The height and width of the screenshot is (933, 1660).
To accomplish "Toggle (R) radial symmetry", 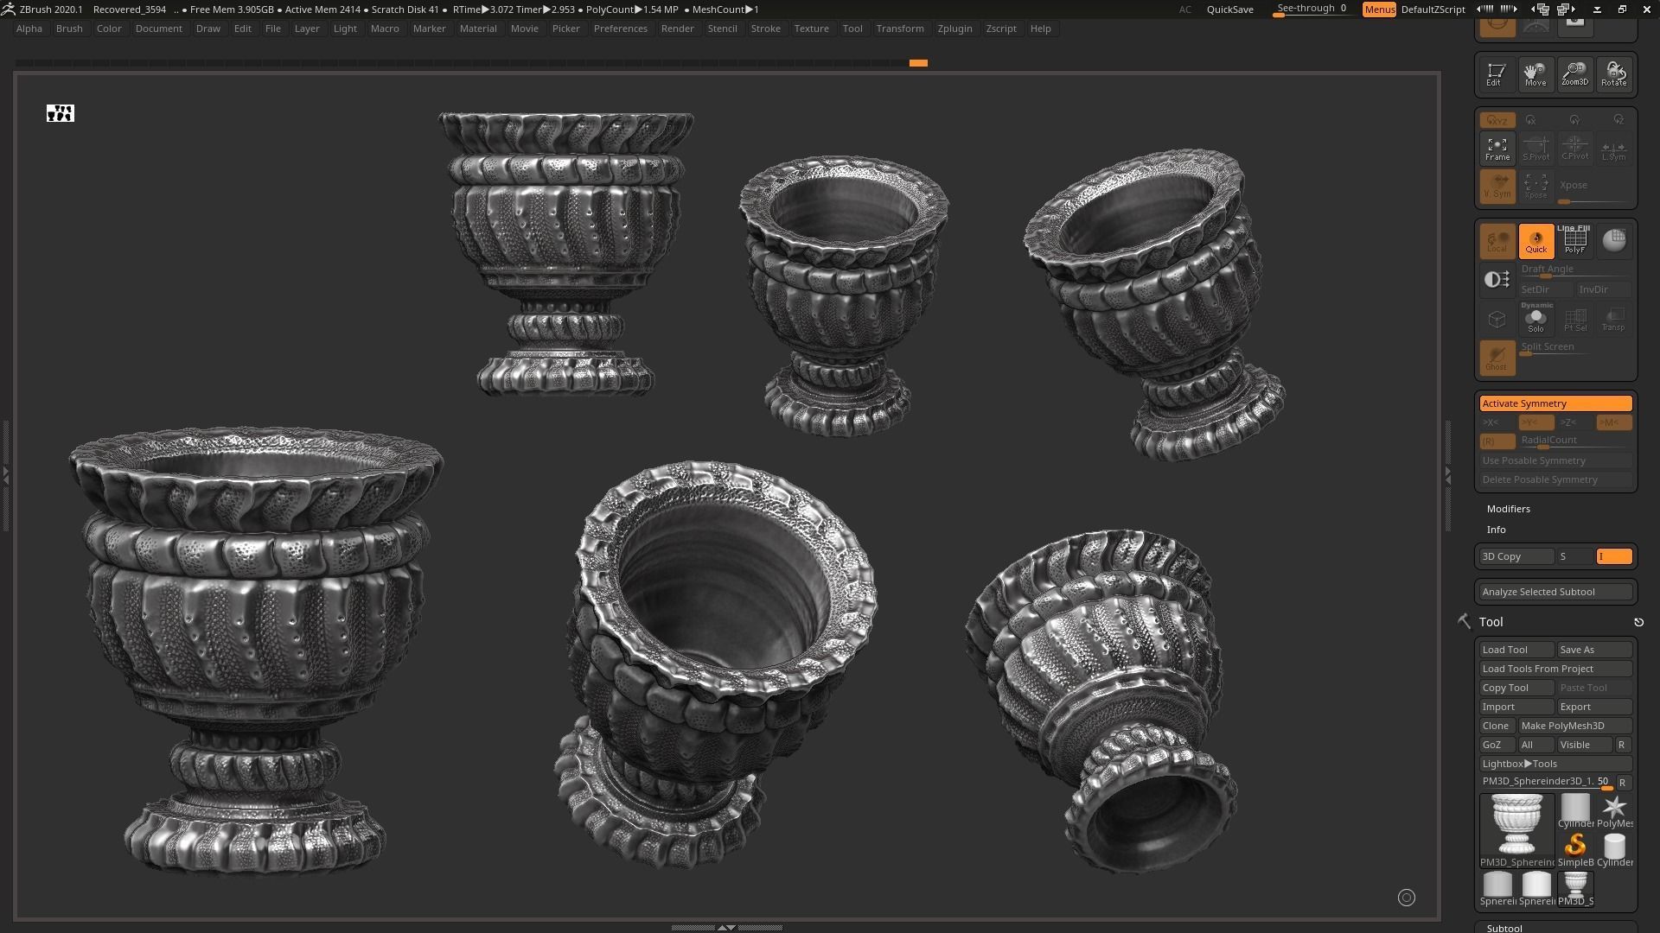I will pyautogui.click(x=1497, y=441).
